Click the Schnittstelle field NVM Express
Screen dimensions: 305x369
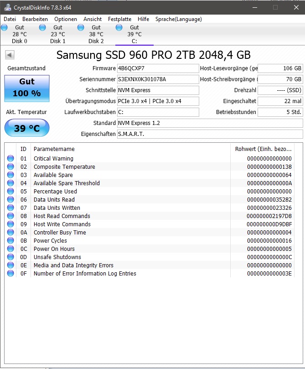(x=158, y=90)
